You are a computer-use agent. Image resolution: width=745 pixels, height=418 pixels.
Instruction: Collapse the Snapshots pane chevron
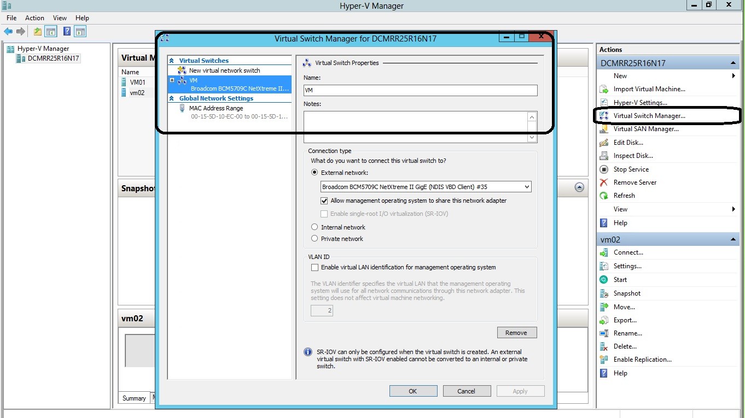pos(579,187)
